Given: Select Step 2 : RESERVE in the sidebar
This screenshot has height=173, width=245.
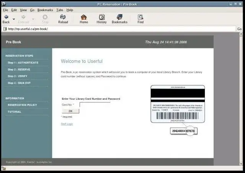Looking at the screenshot, I should [x=19, y=69].
